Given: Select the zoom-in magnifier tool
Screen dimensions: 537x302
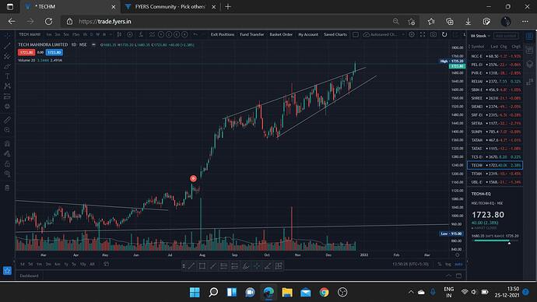Looking at the screenshot, I should (x=7, y=130).
